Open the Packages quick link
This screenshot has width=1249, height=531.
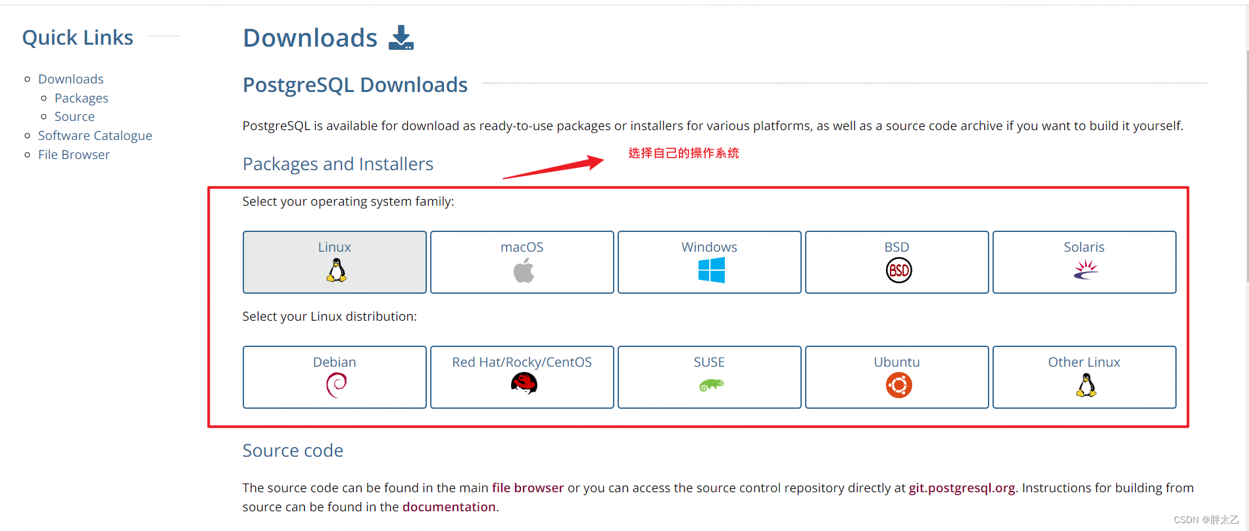(82, 98)
